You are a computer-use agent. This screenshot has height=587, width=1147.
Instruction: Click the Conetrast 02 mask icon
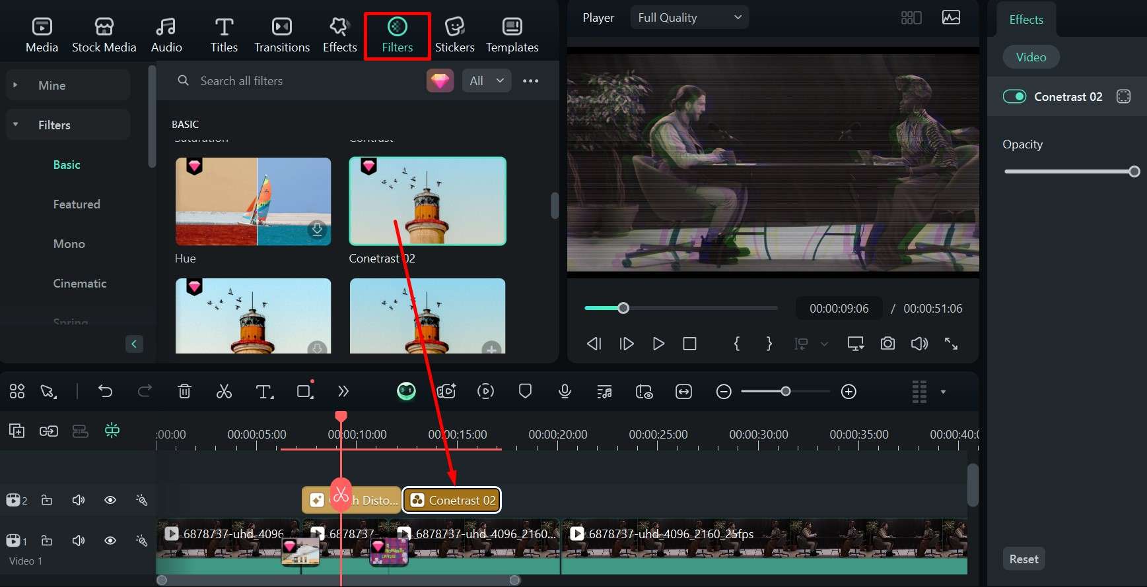(x=1123, y=96)
